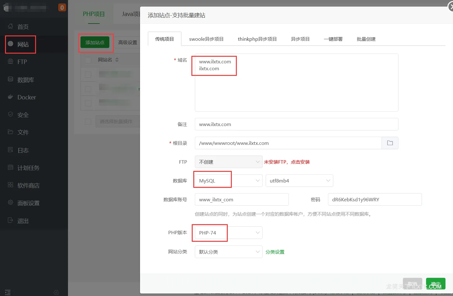Click the grid icon beside 软件商店

coord(10,185)
